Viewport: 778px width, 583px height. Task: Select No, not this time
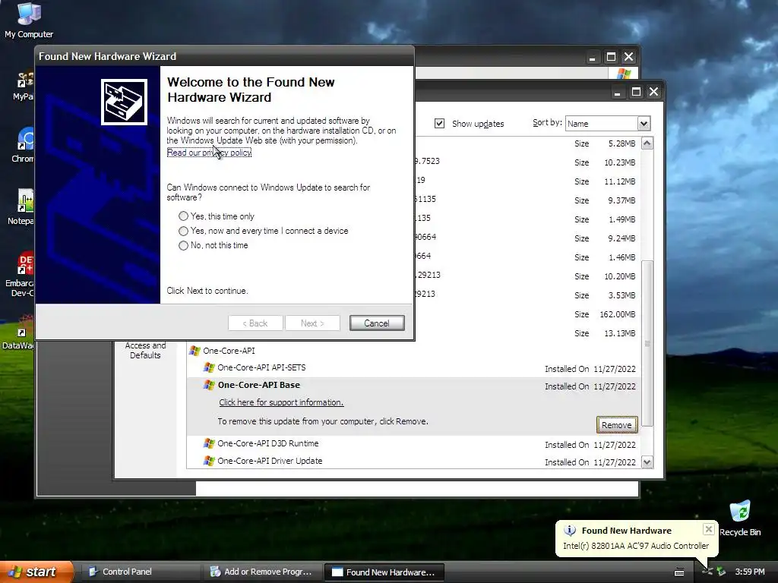(x=184, y=245)
